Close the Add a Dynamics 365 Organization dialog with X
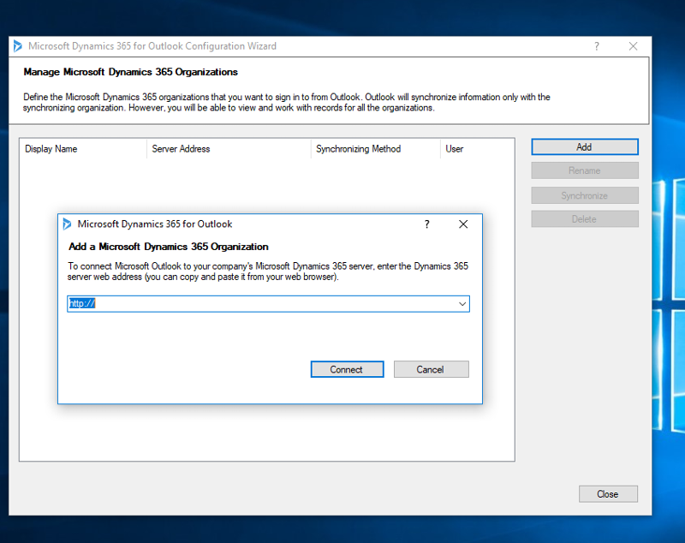The image size is (685, 543). coord(463,224)
